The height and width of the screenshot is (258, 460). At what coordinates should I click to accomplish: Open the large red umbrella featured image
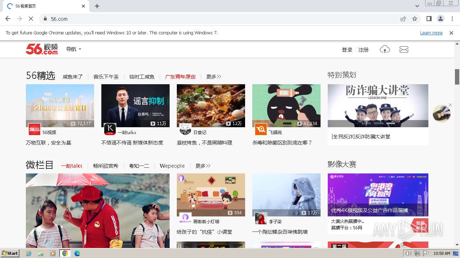click(98, 211)
